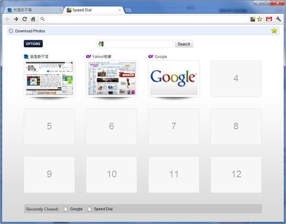This screenshot has height=224, width=286.
Task: Click page icon next to recently closed Speed Dial
Action: [x=90, y=209]
